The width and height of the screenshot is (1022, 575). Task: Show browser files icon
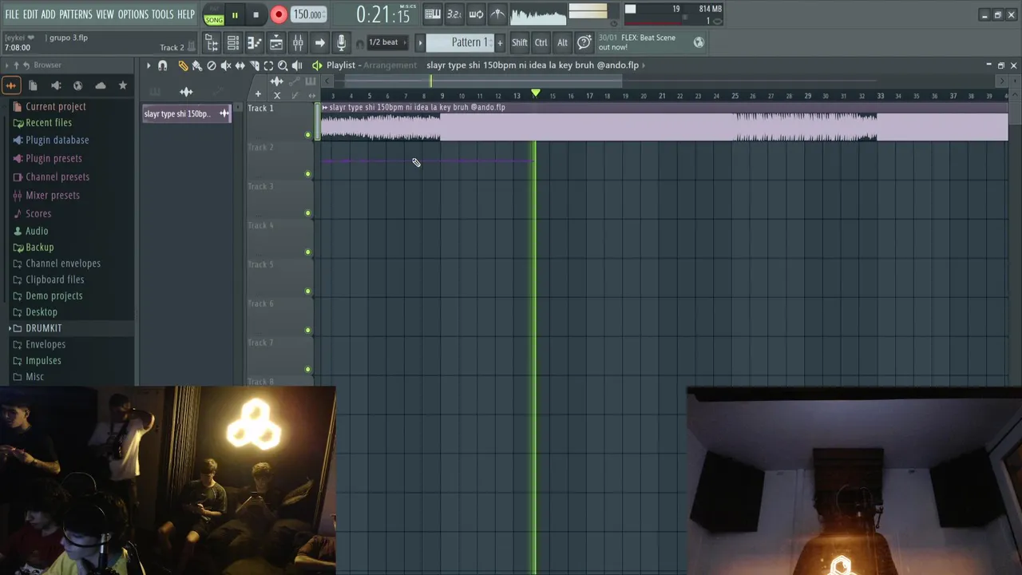click(33, 85)
